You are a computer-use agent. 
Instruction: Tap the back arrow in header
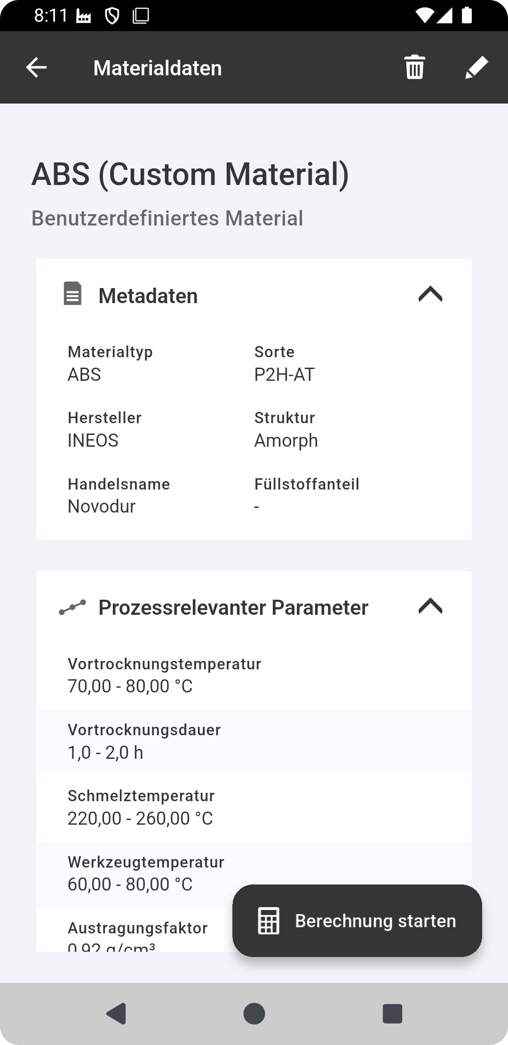pos(36,68)
